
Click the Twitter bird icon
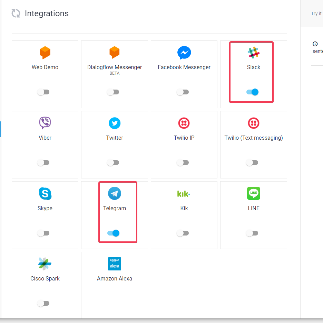pos(115,123)
